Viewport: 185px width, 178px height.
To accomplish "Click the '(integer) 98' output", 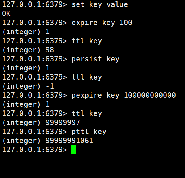I will coord(28,50).
